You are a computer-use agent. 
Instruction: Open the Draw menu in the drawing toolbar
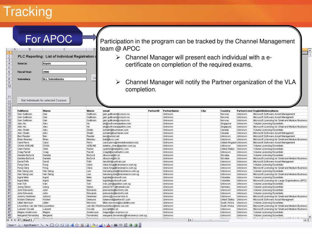(x=12, y=225)
